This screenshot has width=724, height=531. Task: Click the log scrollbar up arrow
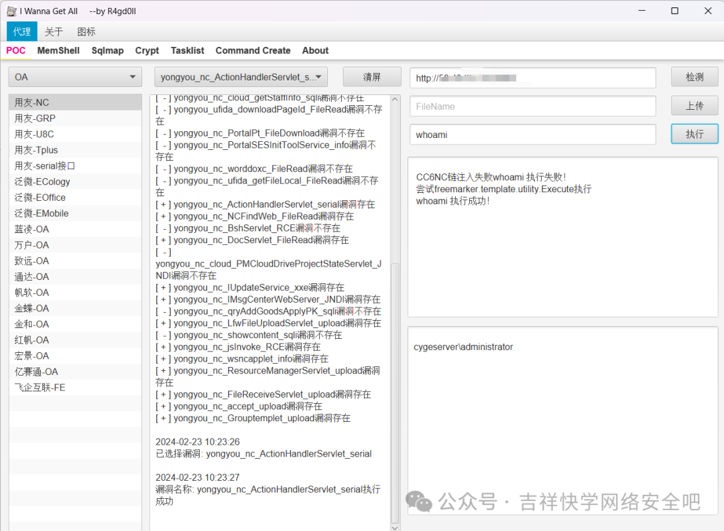pos(395,99)
